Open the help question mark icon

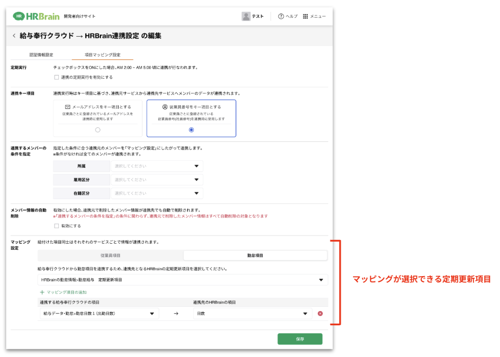point(281,16)
